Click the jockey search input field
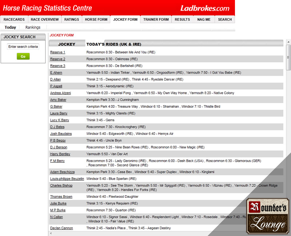Viewport: 291px width, 236px height. pyautogui.click(x=23, y=47)
